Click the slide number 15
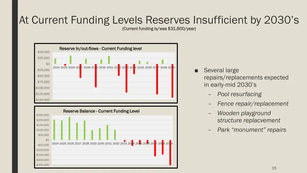The height and width of the screenshot is (173, 307). point(274,168)
